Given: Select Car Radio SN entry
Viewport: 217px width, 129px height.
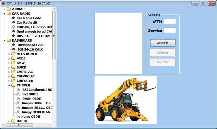Looking at the screenshot, I should (27, 22).
